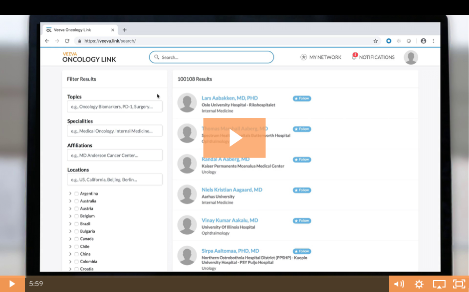Click the play icon in bottom bar
469x292 pixels.
(x=12, y=284)
